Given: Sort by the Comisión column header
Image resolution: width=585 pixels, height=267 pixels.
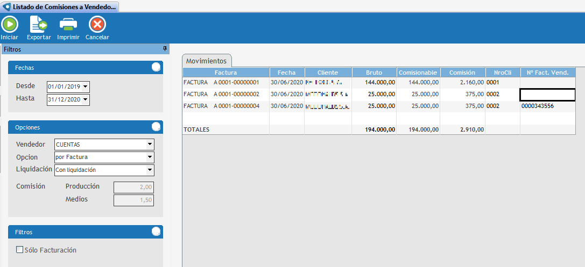Looking at the screenshot, I should [462, 73].
